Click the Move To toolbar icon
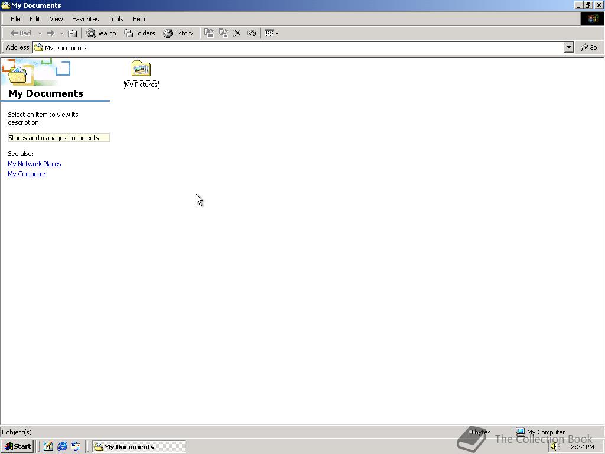605x454 pixels. click(x=209, y=33)
